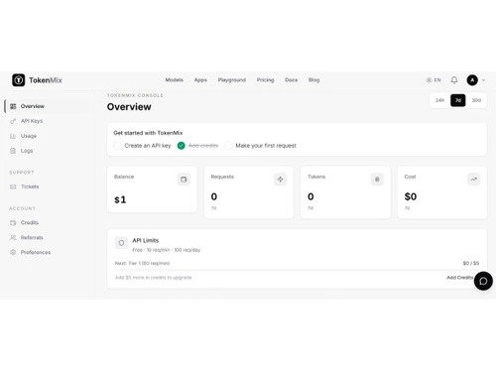This screenshot has height=372, width=496.
Task: Click the Credits wallet icon in sidebar
Action: (13, 222)
